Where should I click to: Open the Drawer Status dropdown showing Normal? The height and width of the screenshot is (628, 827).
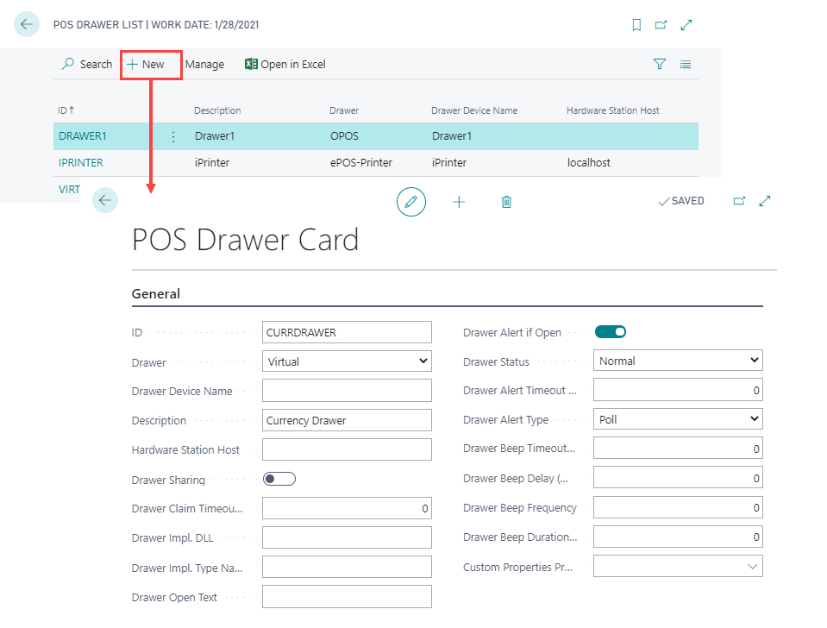click(678, 361)
